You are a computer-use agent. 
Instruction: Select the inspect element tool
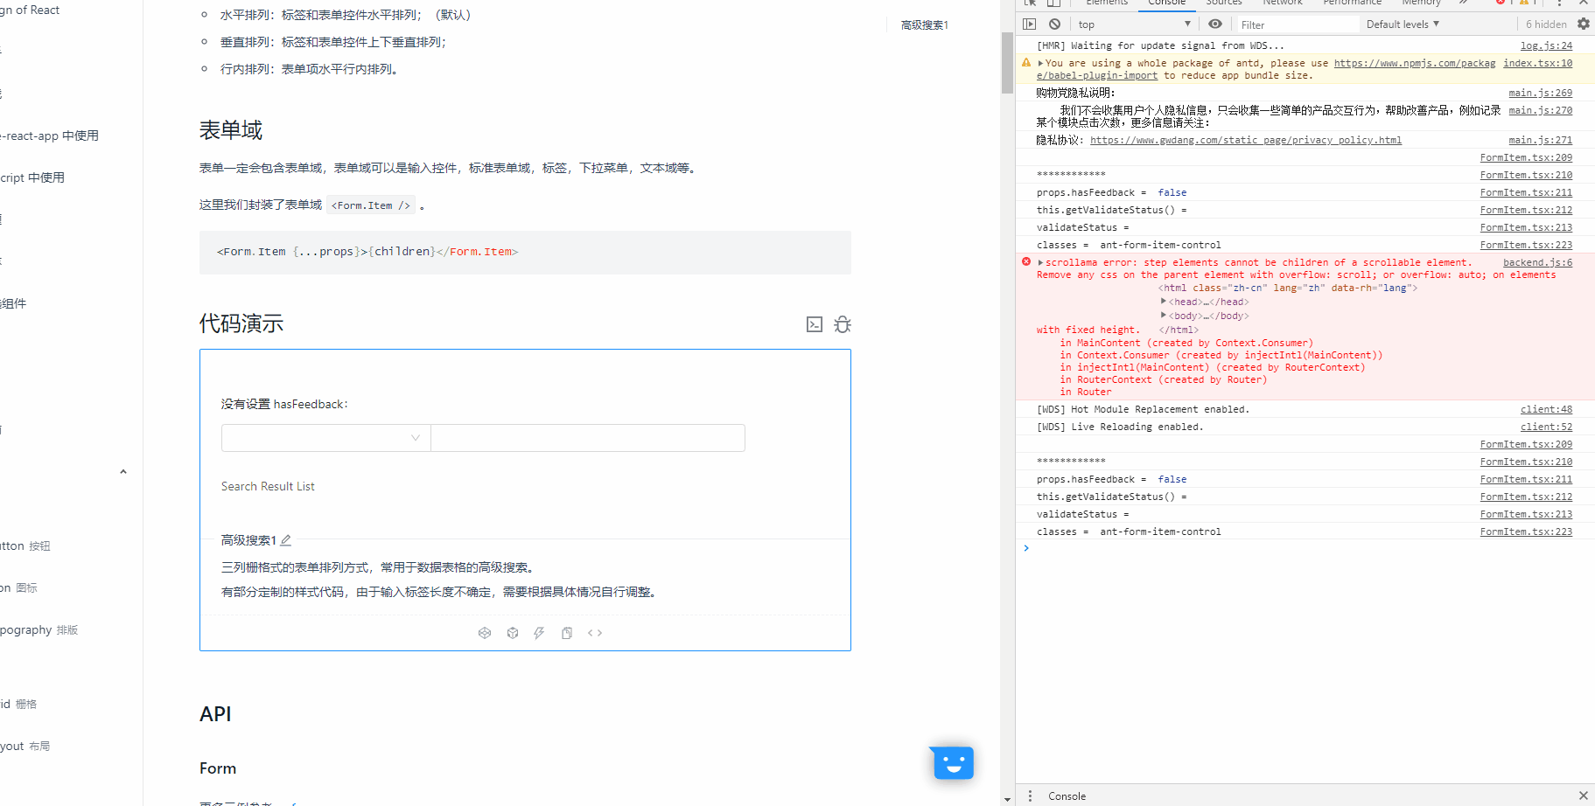pyautogui.click(x=1031, y=3)
